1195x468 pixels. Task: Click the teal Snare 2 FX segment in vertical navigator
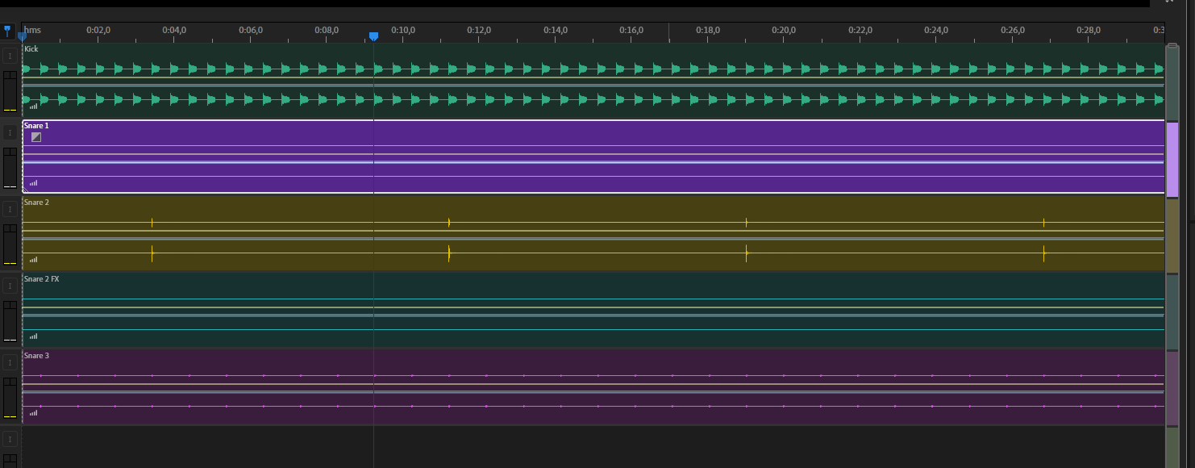[1172, 312]
